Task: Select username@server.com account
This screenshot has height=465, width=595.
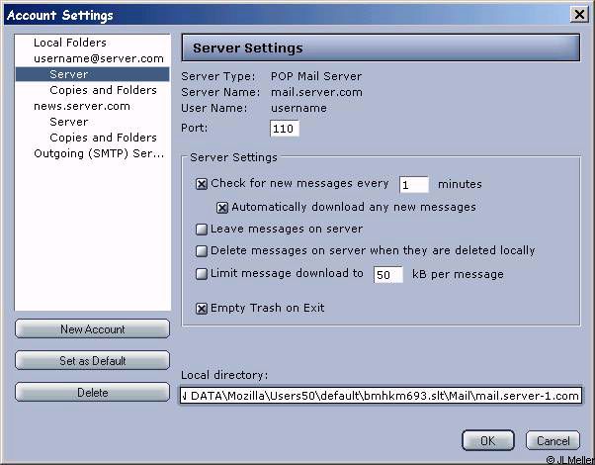Action: point(99,58)
